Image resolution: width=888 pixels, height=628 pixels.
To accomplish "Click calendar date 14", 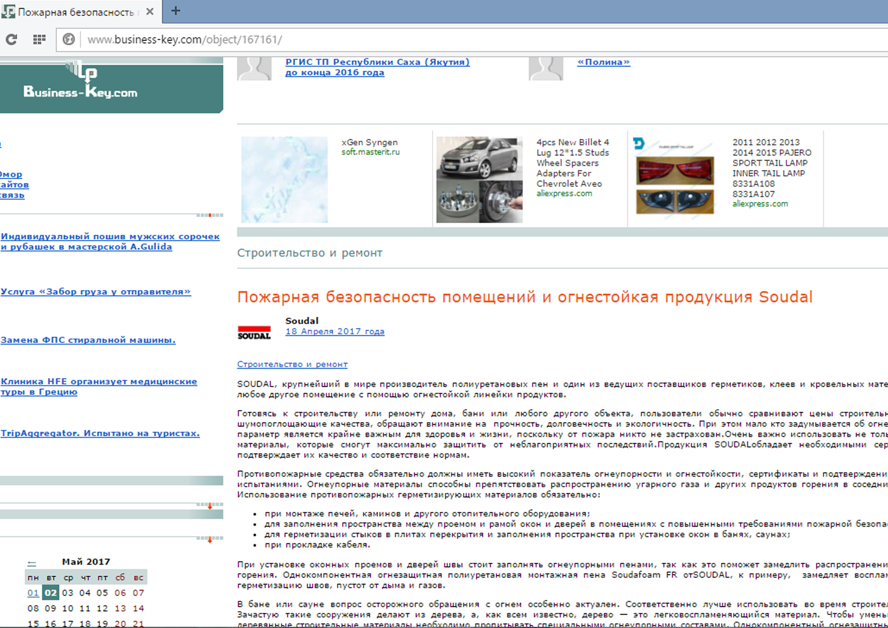I will click(138, 608).
